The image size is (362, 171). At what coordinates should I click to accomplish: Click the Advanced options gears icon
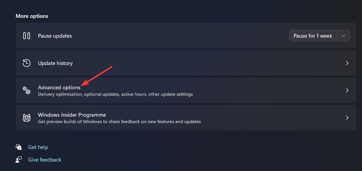point(27,90)
